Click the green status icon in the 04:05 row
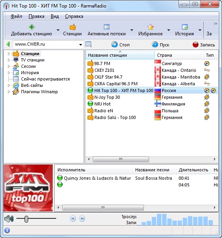The height and width of the screenshot is (238, 222). point(60,184)
